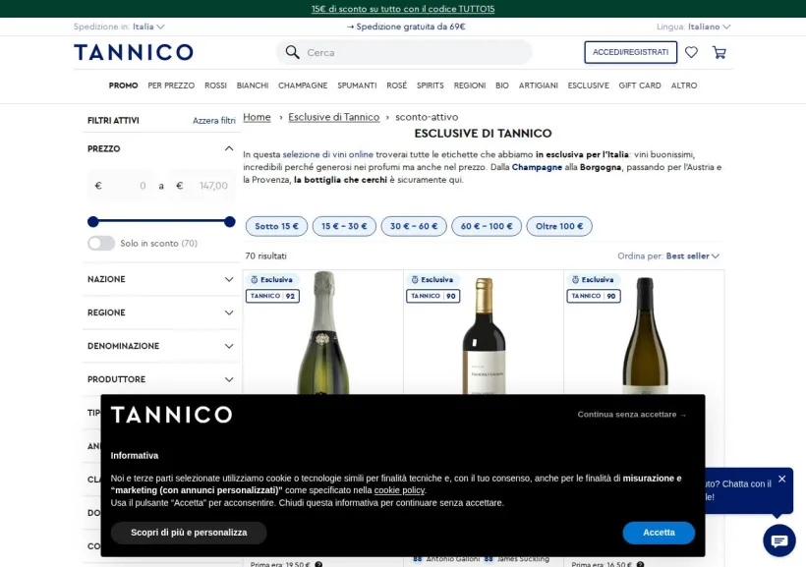806x567 pixels.
Task: Click the Champagne link in description
Action: 537,167
